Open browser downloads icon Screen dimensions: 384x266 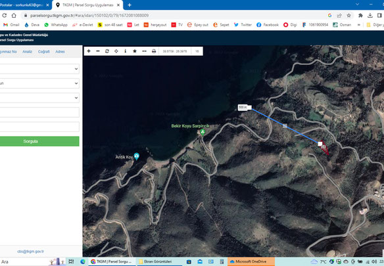370,15
